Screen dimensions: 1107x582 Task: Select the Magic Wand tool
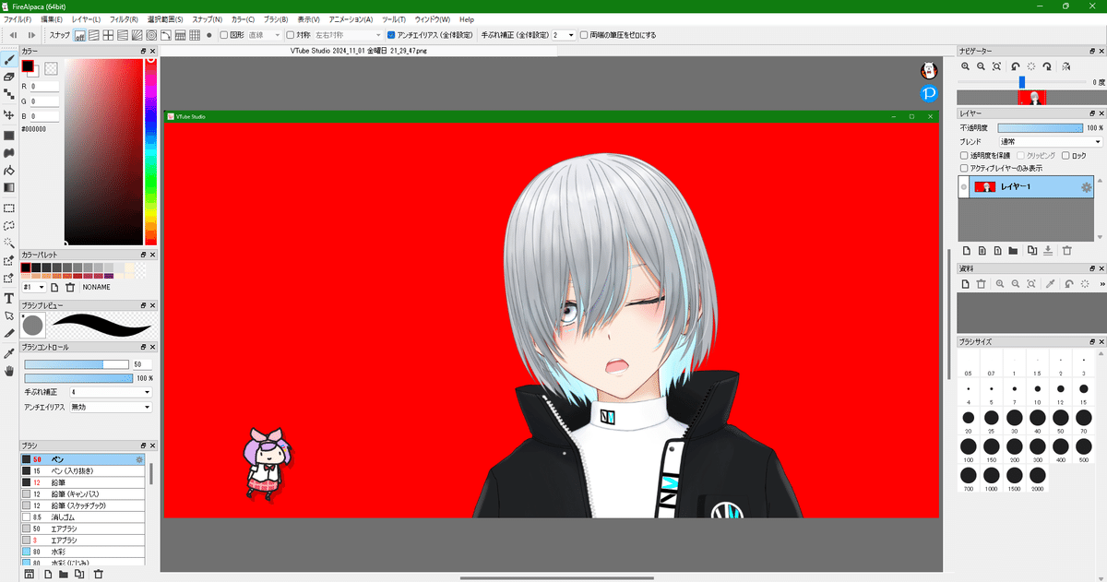coord(8,243)
